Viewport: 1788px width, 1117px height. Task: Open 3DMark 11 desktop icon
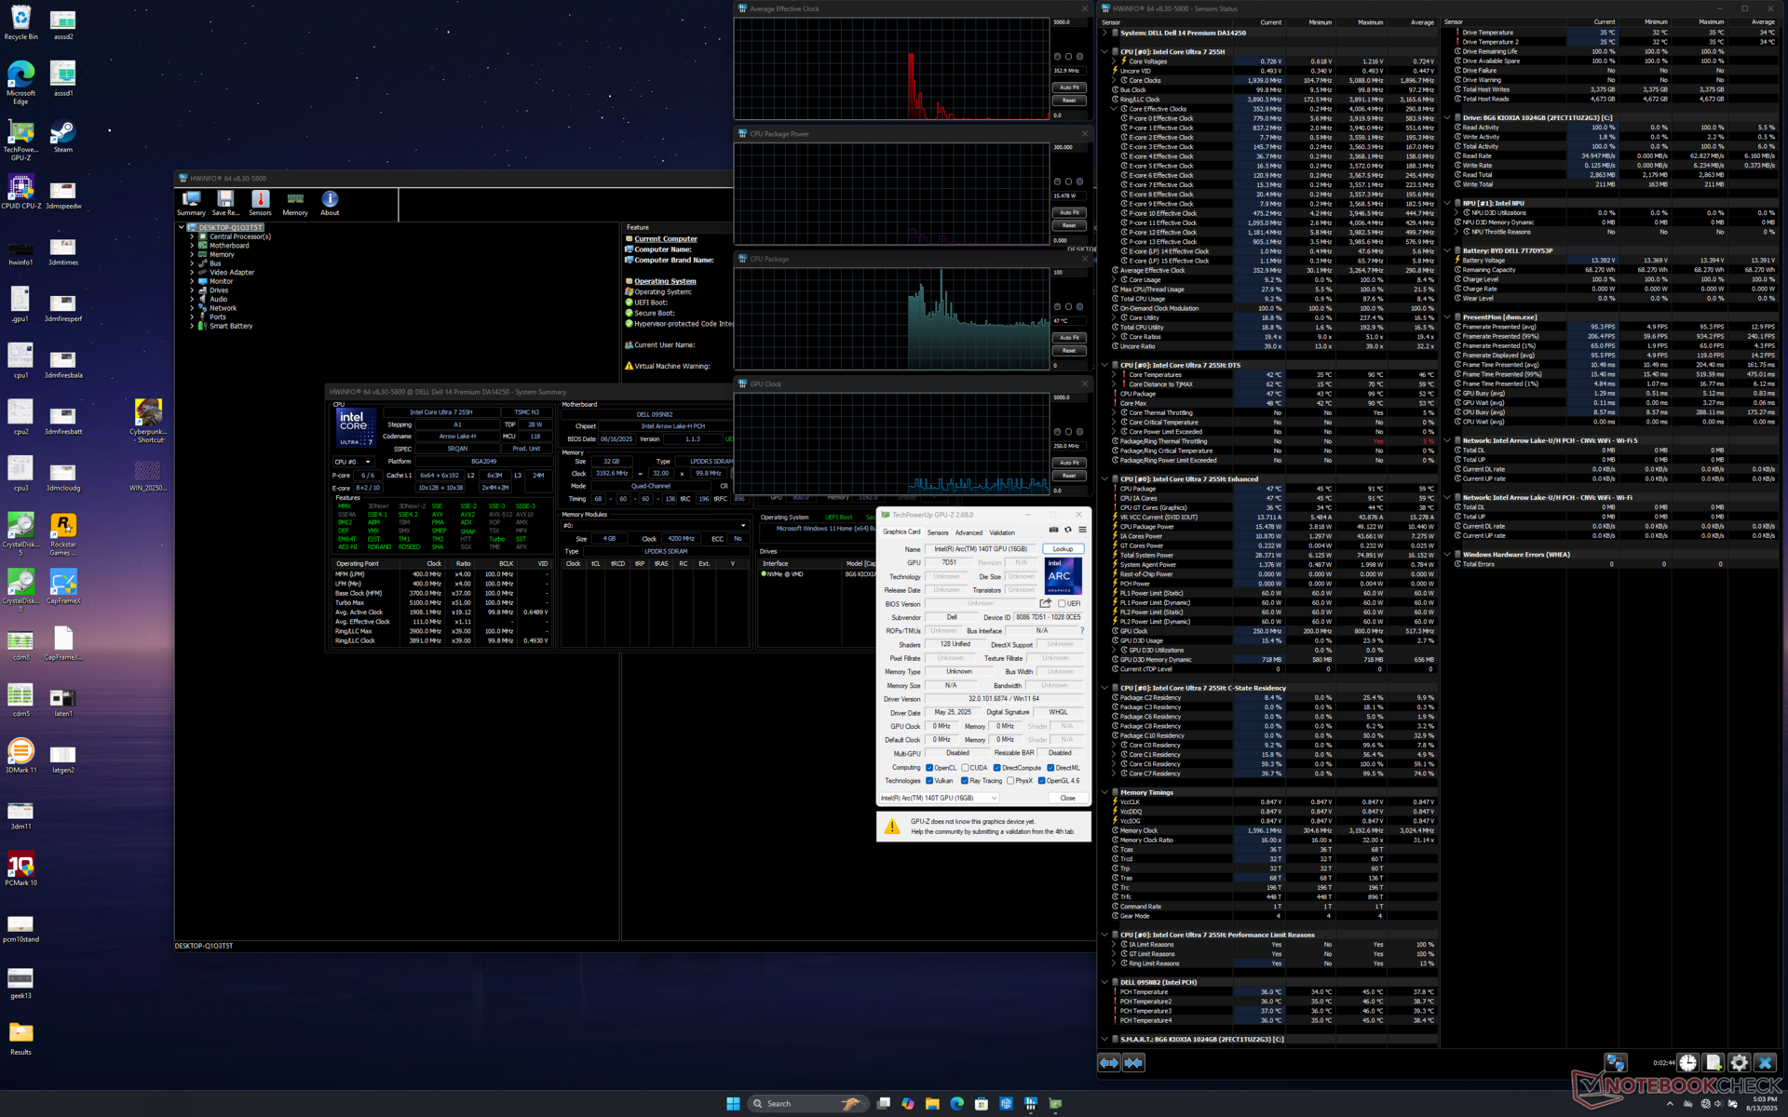click(20, 756)
